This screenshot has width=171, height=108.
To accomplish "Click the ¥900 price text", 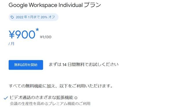I will click(x=22, y=34).
